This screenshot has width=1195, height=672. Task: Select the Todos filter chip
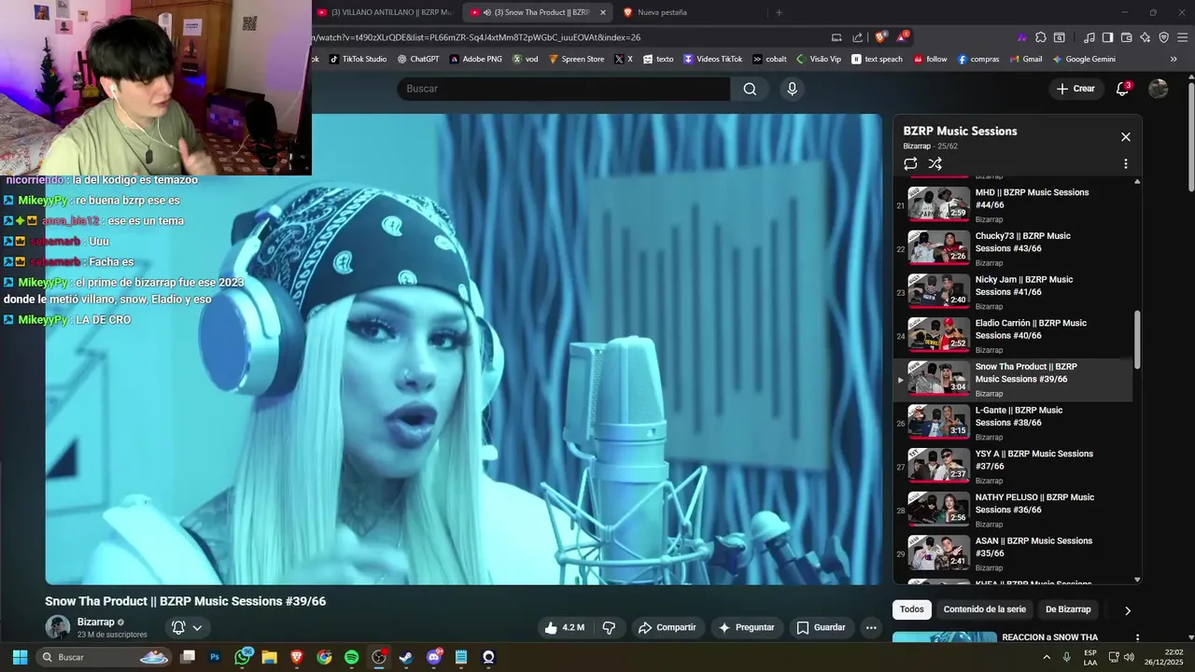912,609
